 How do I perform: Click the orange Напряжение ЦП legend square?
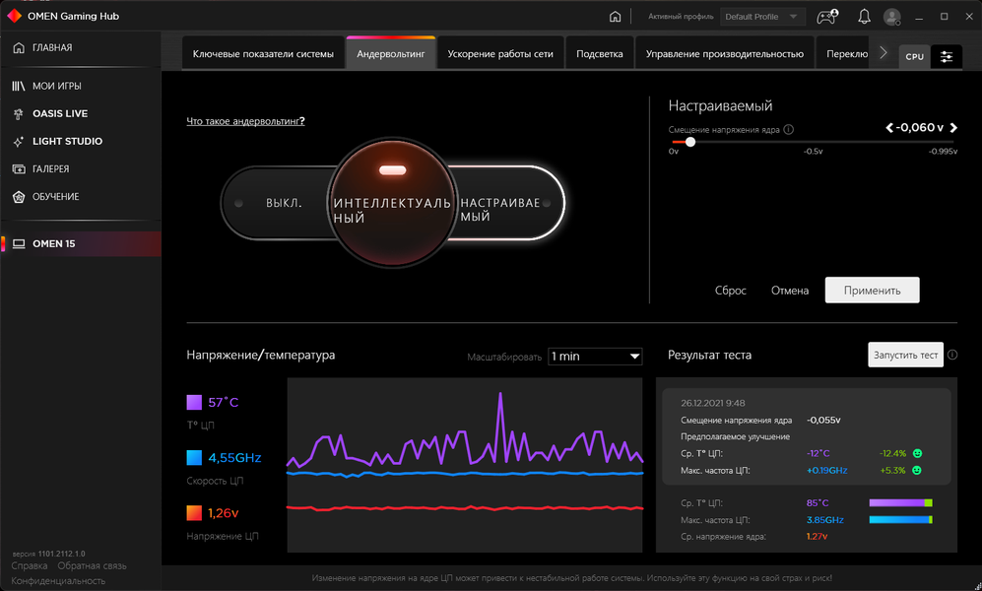coord(194,513)
